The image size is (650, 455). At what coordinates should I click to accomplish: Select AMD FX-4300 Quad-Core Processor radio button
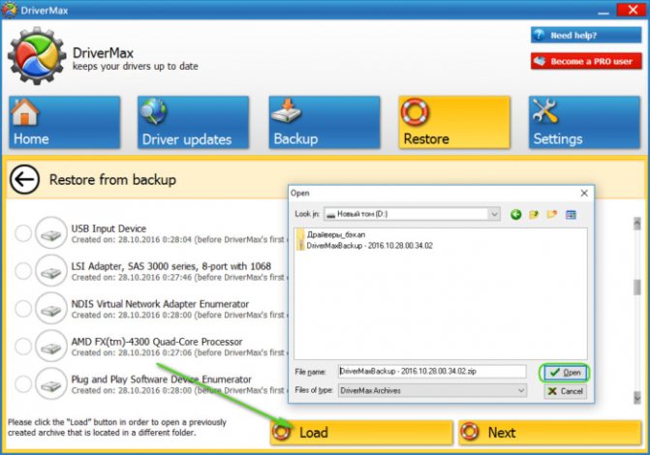click(x=23, y=346)
